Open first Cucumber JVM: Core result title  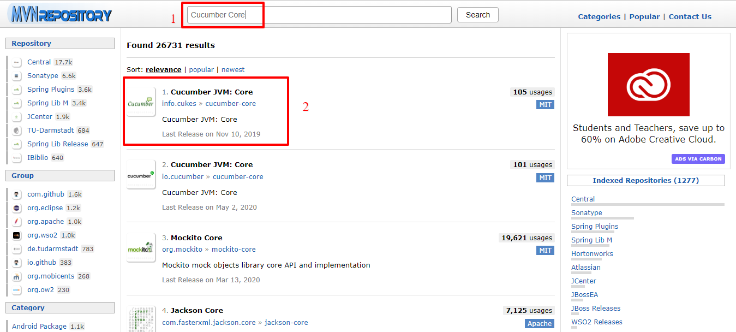pos(212,92)
